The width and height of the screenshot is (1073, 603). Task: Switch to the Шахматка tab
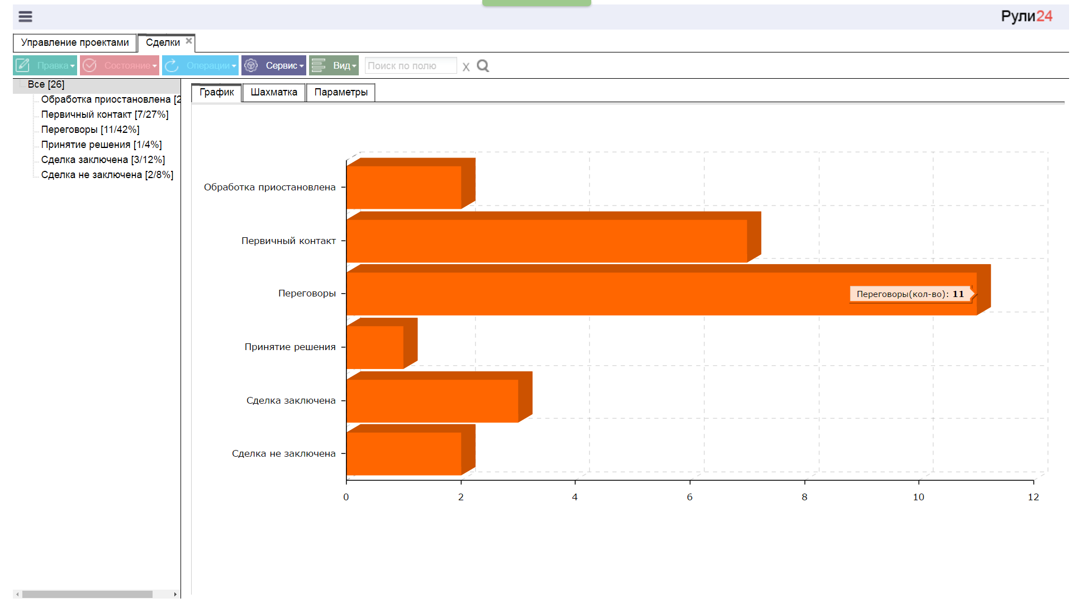click(274, 92)
